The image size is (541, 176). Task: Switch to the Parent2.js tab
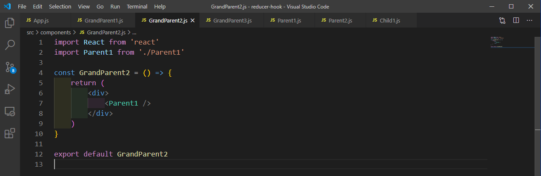coord(340,20)
